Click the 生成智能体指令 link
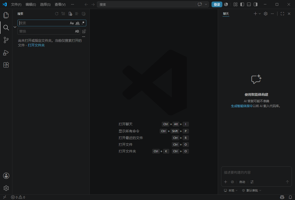Viewport: 295px width, 200px height. pos(242,106)
